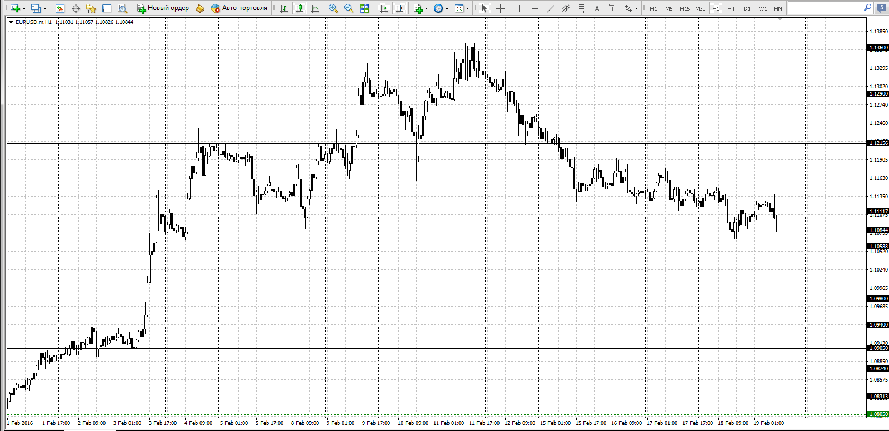889x431 pixels.
Task: Click the search magnifier icon
Action: click(867, 8)
